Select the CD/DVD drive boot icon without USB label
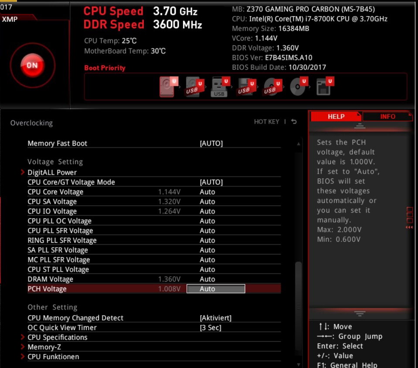The width and height of the screenshot is (418, 368). point(299,86)
